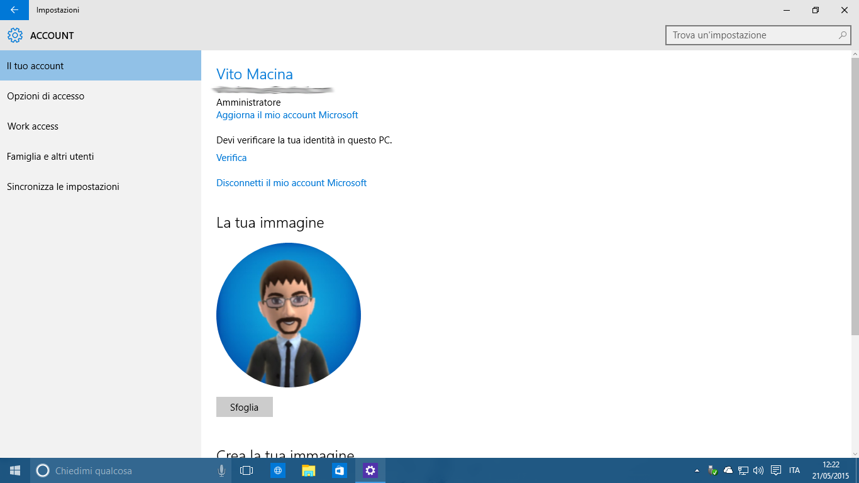Image resolution: width=859 pixels, height=483 pixels.
Task: Click the Verifica link
Action: click(231, 158)
